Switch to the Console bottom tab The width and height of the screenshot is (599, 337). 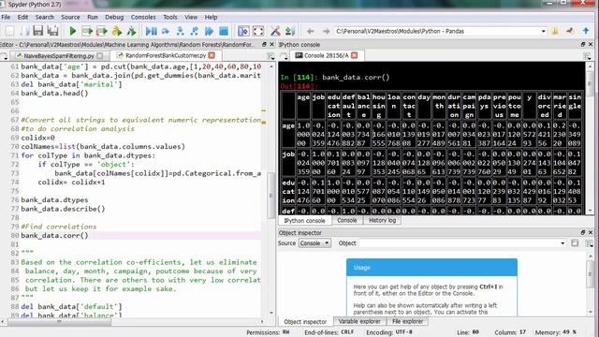click(x=347, y=221)
